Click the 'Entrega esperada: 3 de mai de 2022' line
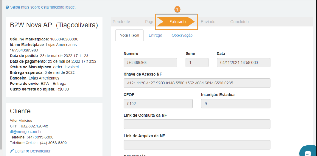Viewport: 317px width, 156px height. pos(42,72)
